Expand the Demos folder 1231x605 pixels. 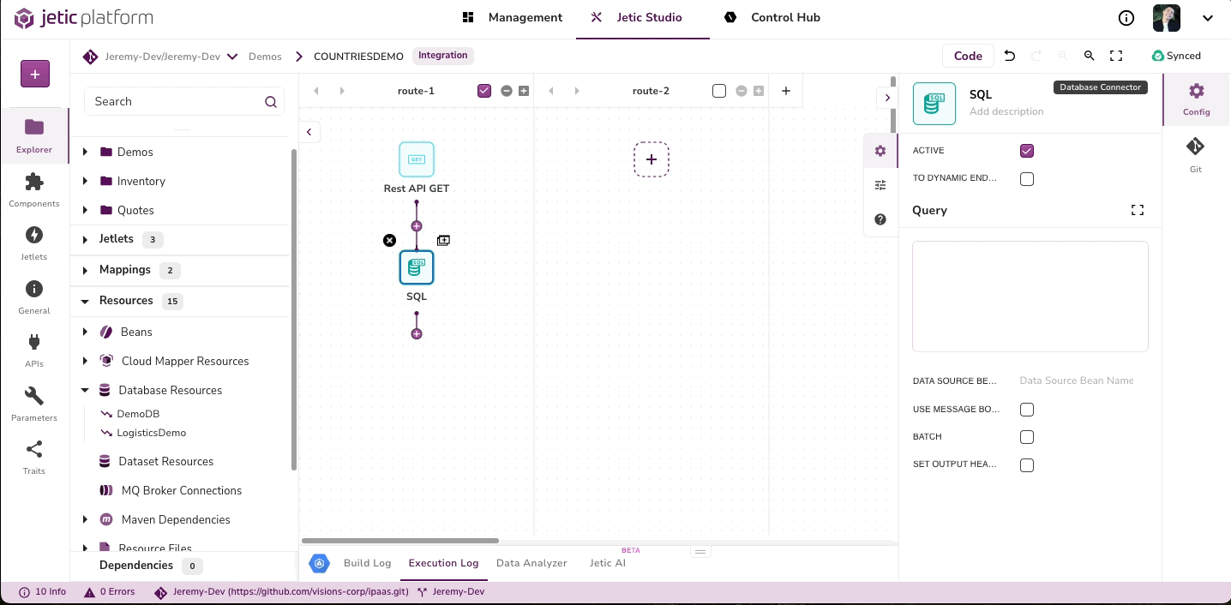85,153
